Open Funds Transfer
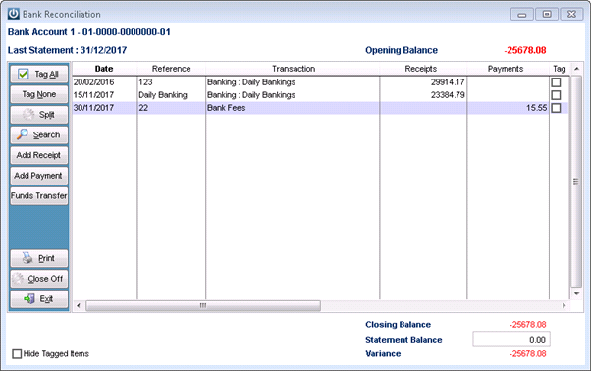 [x=39, y=196]
